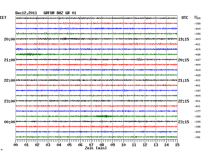Click the DC offset value -400

197,132
